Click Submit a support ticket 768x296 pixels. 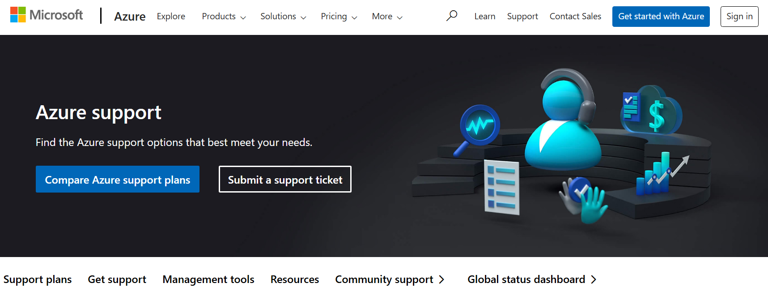tap(285, 179)
